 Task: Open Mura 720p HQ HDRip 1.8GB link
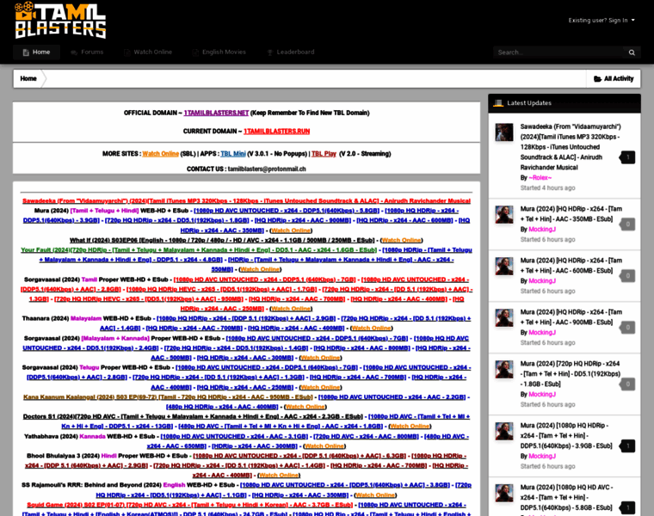click(177, 220)
